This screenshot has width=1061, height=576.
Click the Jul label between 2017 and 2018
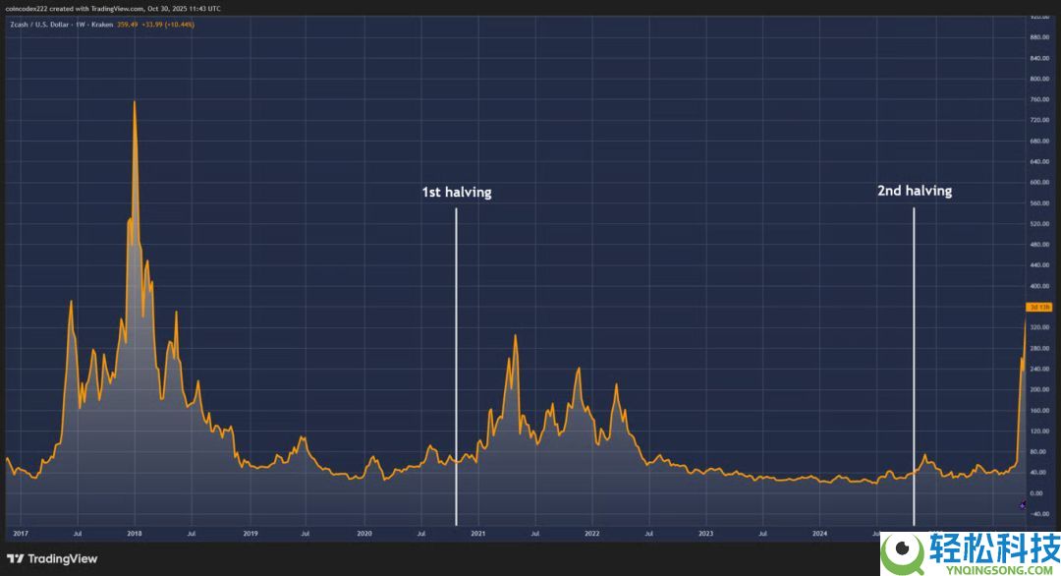(78, 534)
